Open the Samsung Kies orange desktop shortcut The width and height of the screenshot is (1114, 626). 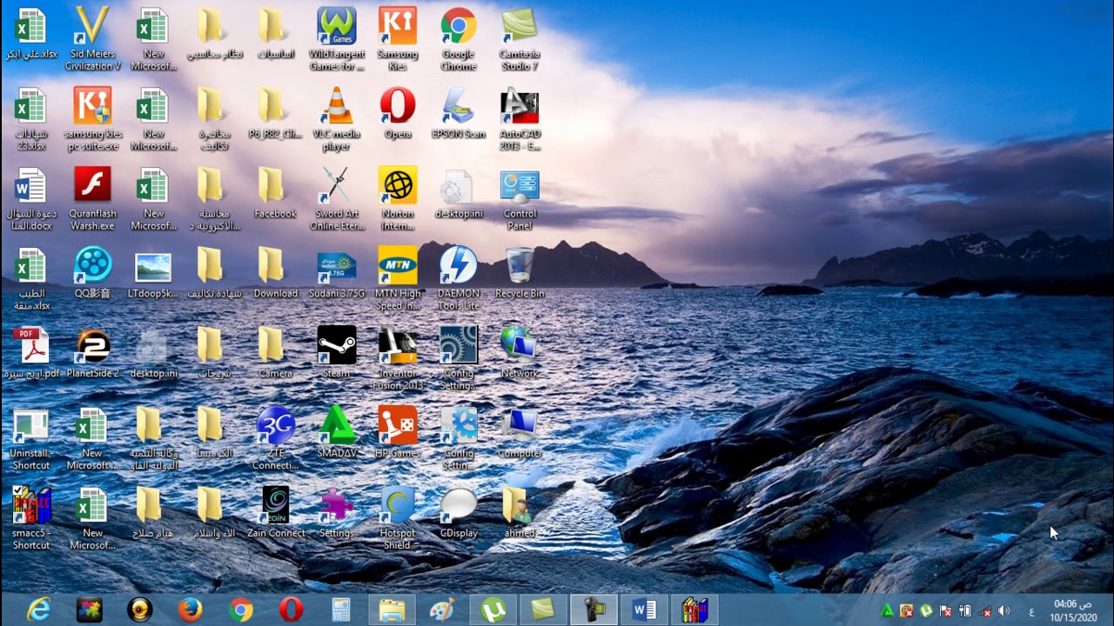[x=398, y=38]
